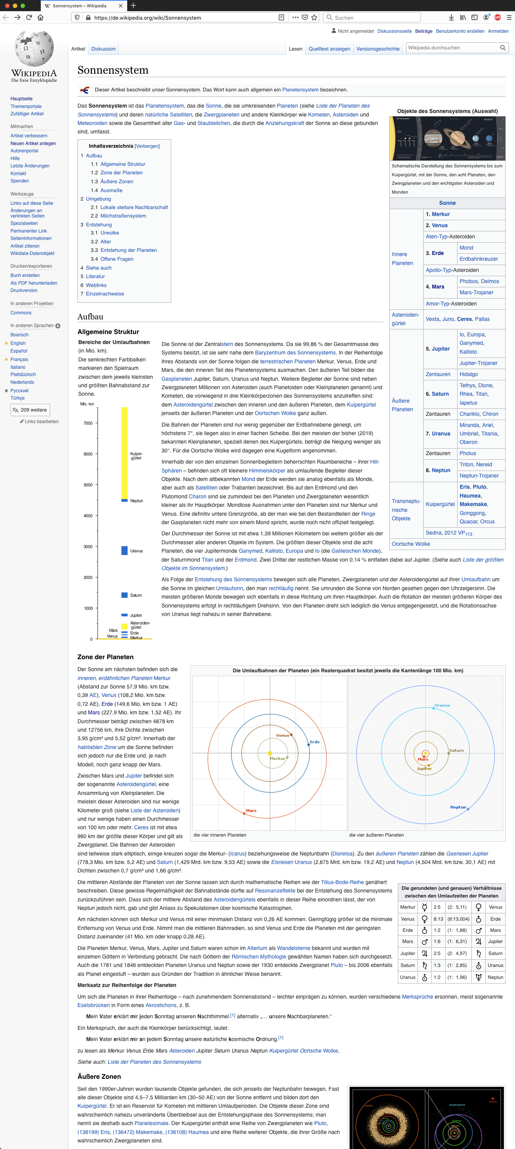Click the Planetensystem link in the hatnote
Image resolution: width=515 pixels, height=1149 pixels.
(300, 89)
